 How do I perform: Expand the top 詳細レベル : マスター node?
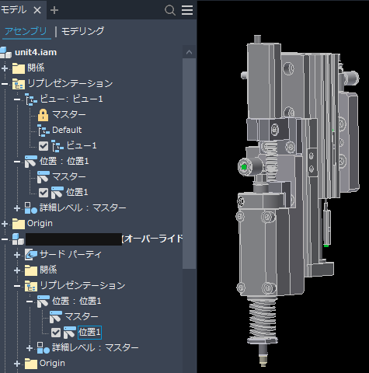17,208
